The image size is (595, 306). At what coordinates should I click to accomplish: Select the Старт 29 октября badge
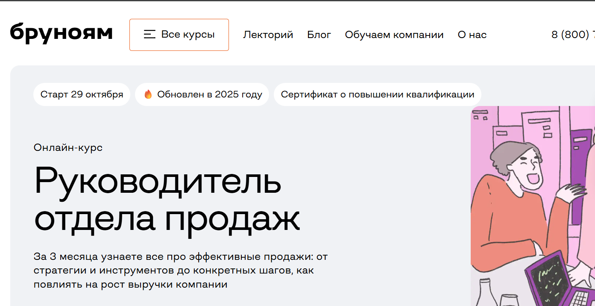tap(82, 94)
